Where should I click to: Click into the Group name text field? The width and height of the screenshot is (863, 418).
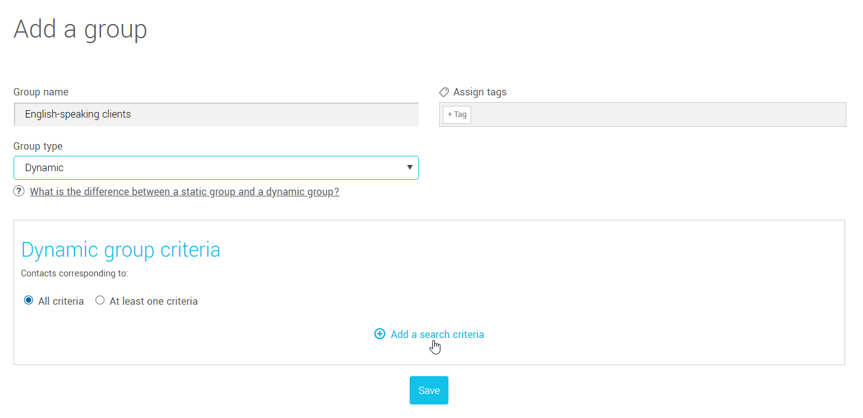216,114
